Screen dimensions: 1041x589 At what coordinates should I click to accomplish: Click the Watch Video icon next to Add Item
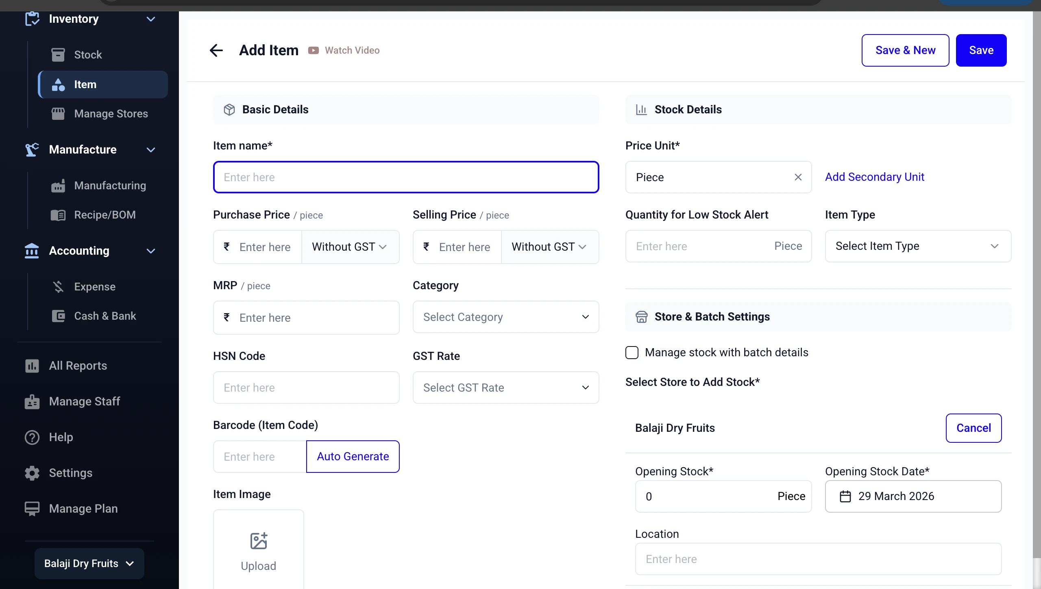coord(313,50)
